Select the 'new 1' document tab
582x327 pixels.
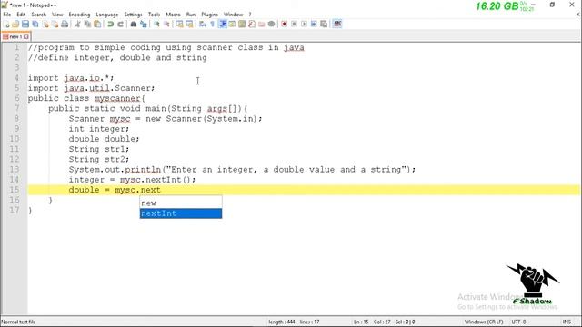(x=15, y=36)
